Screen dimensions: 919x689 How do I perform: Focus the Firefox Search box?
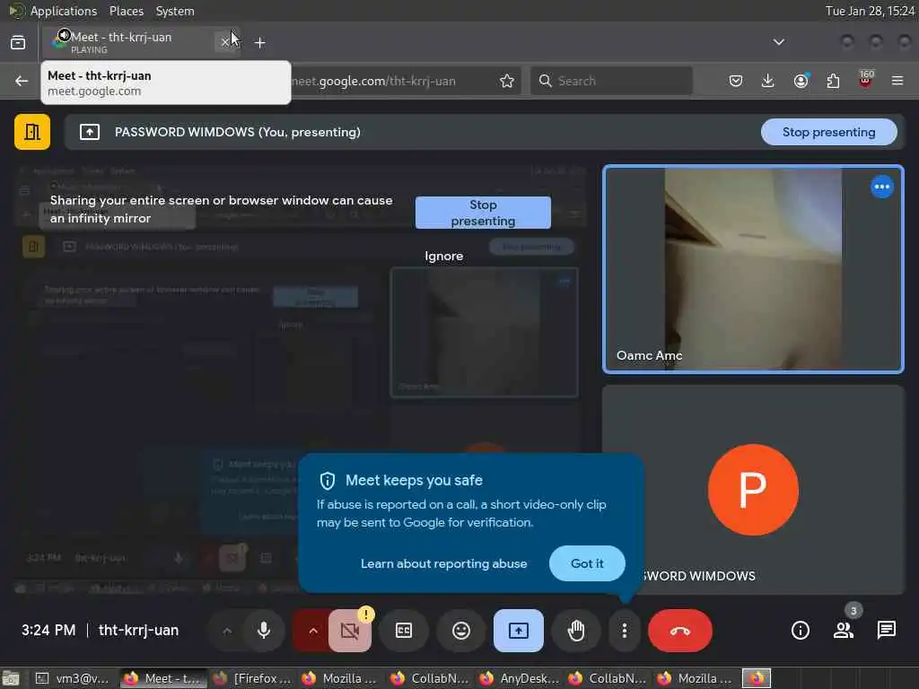pyautogui.click(x=611, y=81)
